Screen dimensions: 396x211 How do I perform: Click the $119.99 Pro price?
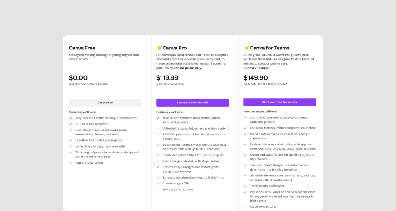click(167, 78)
